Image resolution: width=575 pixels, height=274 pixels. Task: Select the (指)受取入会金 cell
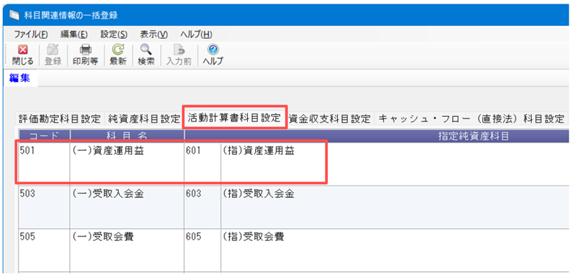[395, 207]
